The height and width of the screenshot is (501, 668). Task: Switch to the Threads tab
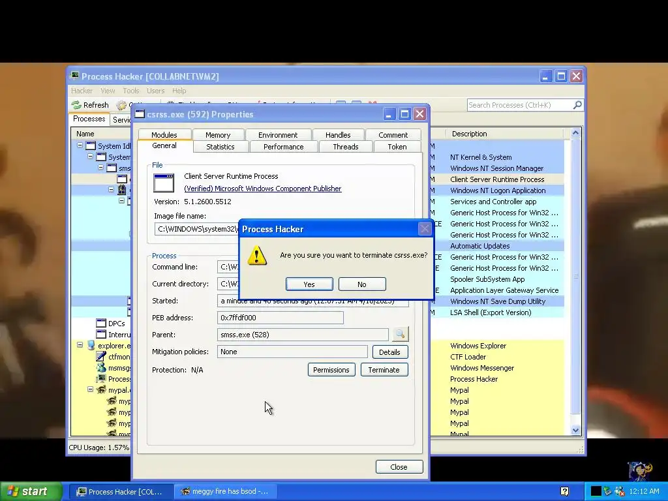coord(346,147)
